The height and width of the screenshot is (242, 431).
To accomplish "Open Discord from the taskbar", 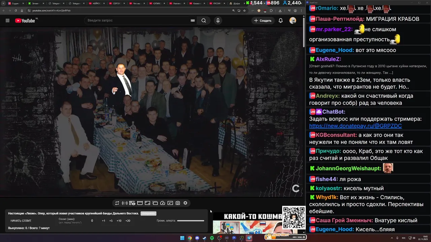I will 197,238.
